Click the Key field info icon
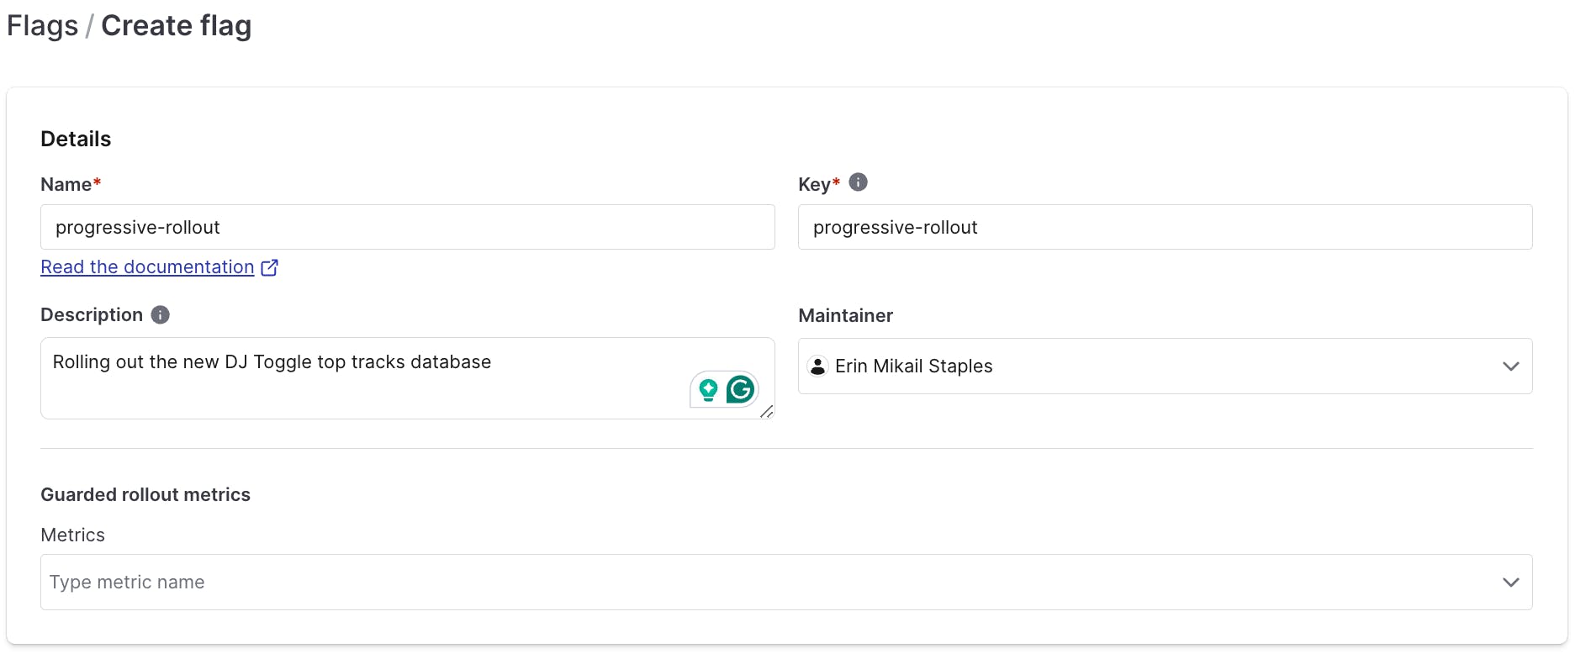This screenshot has width=1586, height=659. [858, 182]
